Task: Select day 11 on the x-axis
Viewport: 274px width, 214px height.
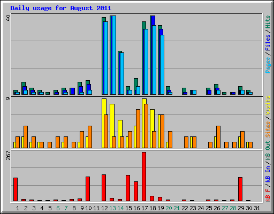Action: pos(96,208)
